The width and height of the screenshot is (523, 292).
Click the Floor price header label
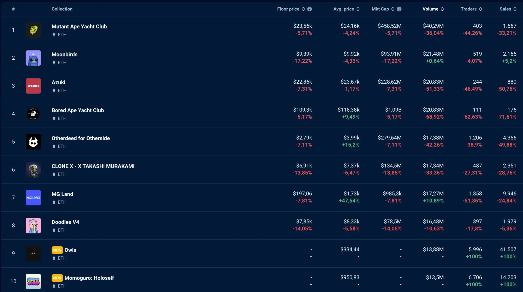pos(288,9)
